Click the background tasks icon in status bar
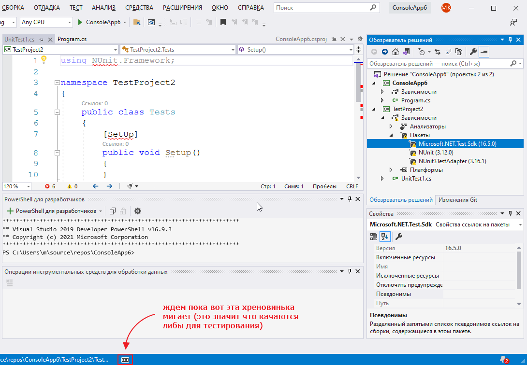 125,360
